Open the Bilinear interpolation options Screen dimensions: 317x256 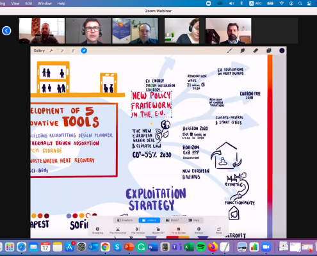coord(199,230)
